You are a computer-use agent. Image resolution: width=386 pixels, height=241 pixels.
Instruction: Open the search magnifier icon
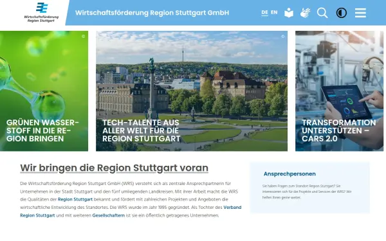322,13
